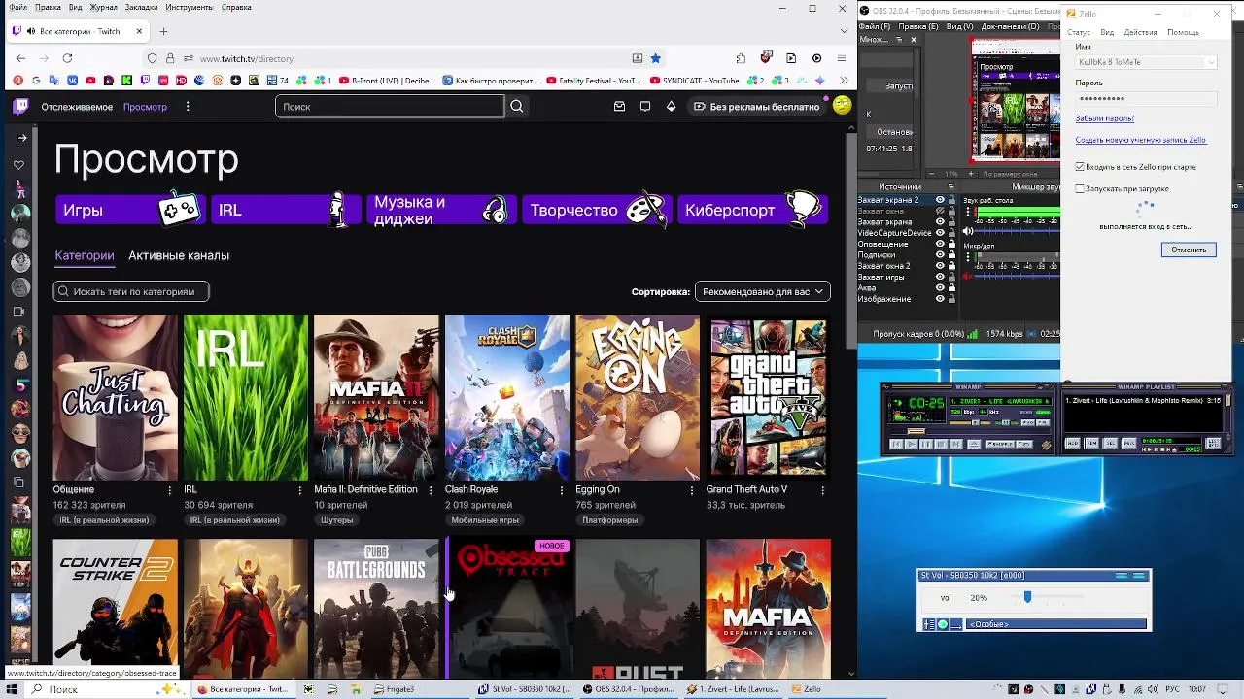Mute desktop audio speaker icon in OBS mixer
This screenshot has height=699, width=1244.
click(x=968, y=231)
